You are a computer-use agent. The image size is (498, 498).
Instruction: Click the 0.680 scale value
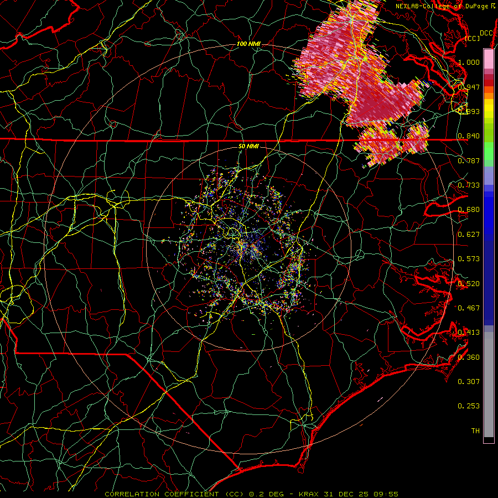point(469,210)
